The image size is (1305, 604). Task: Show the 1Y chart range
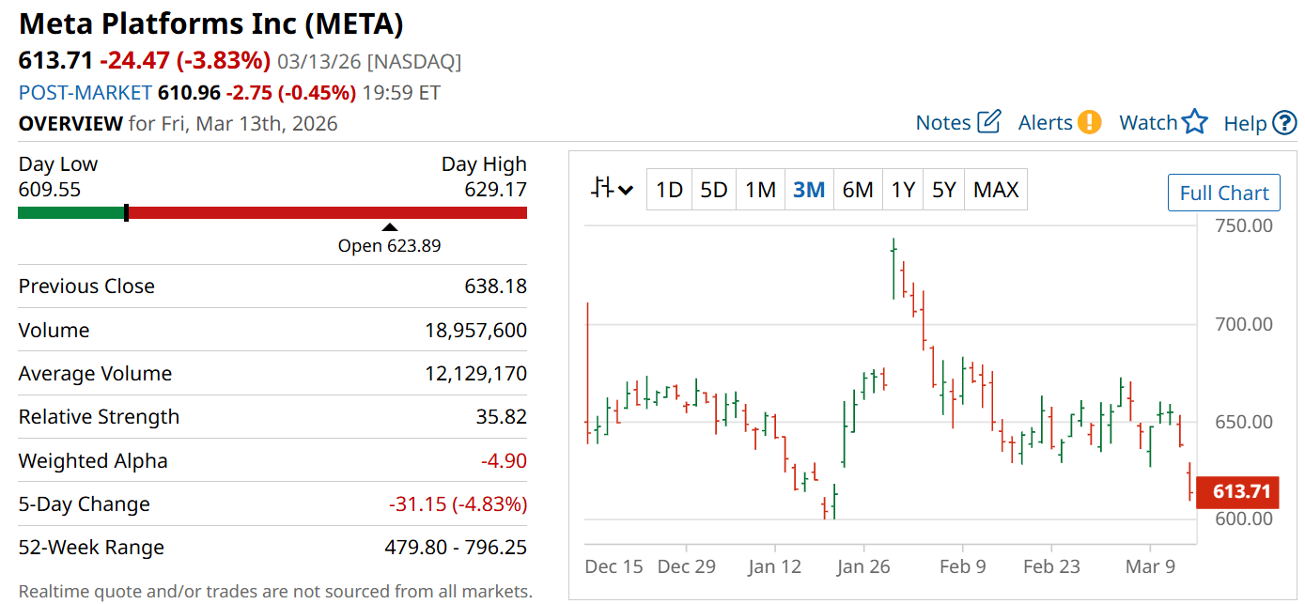(x=903, y=190)
